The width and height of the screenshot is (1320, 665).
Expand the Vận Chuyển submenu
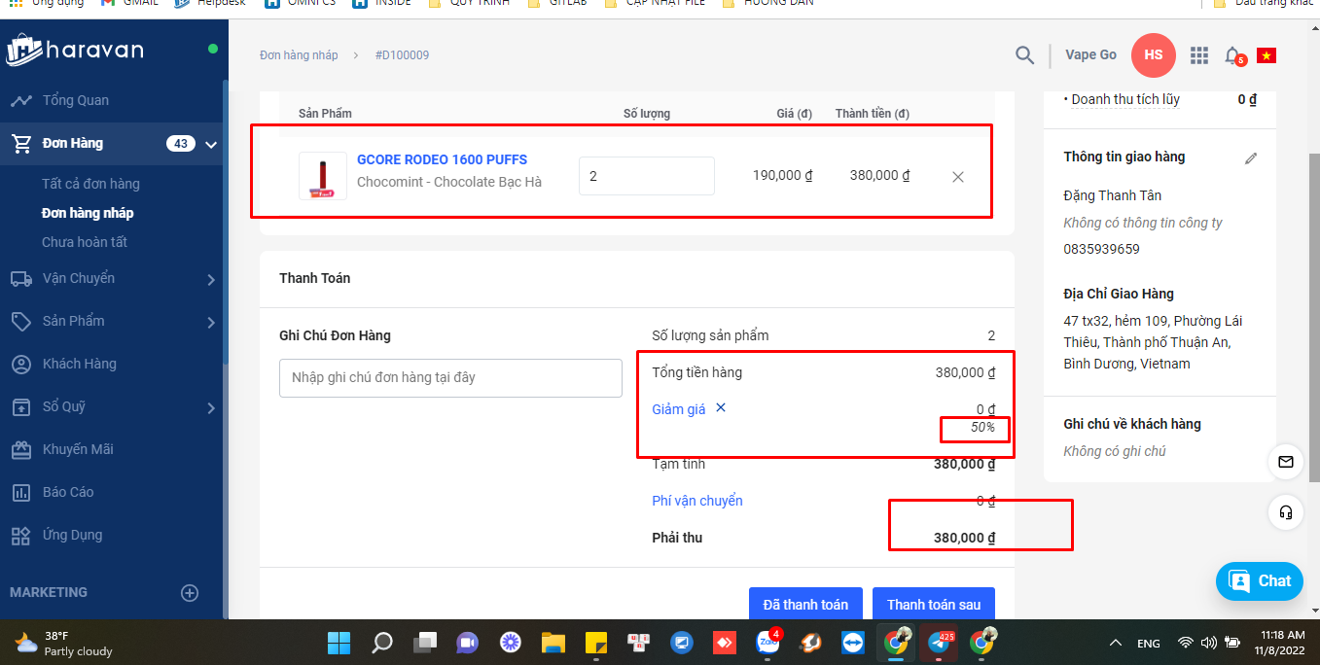tap(211, 280)
